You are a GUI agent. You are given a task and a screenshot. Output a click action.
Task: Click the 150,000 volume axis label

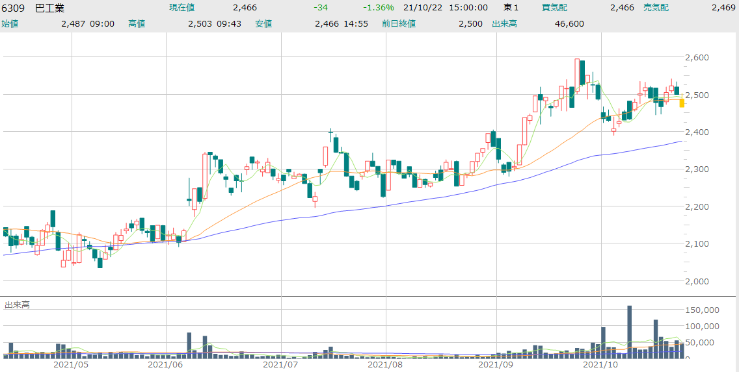pyautogui.click(x=703, y=310)
